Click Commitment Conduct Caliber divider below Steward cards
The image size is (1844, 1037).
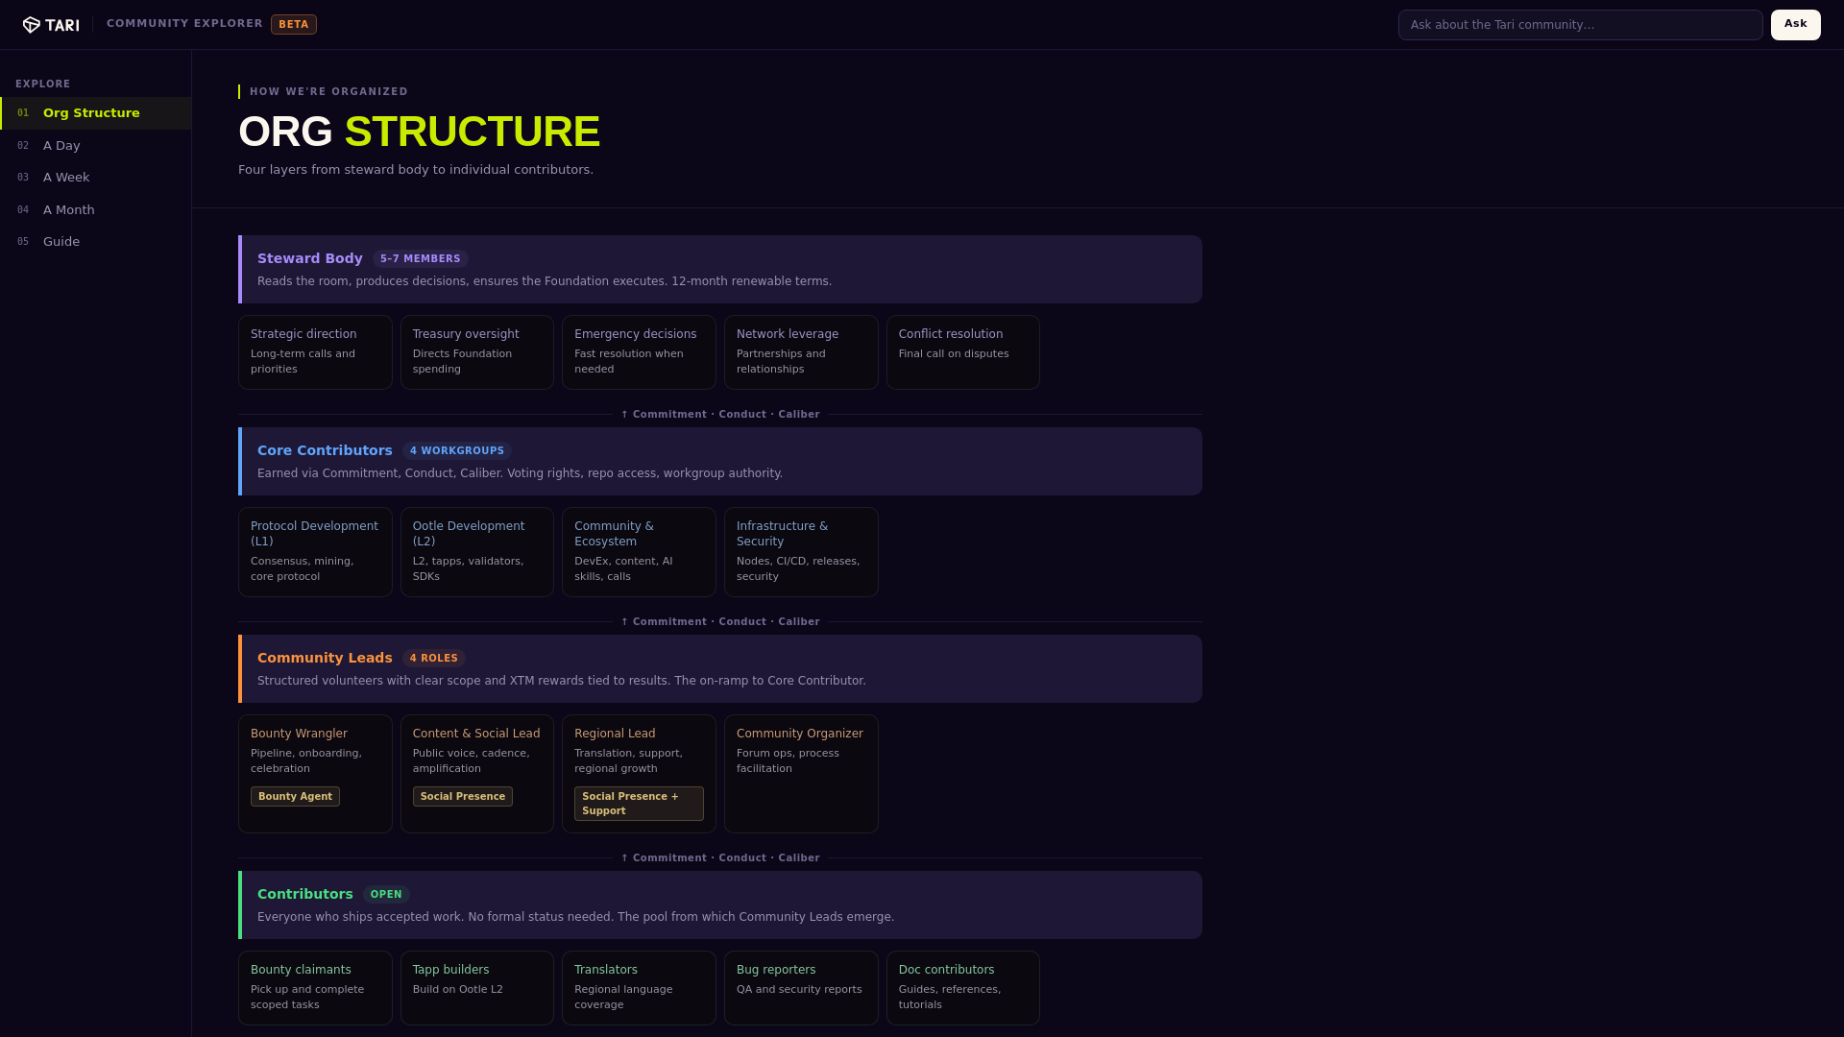pyautogui.click(x=720, y=415)
